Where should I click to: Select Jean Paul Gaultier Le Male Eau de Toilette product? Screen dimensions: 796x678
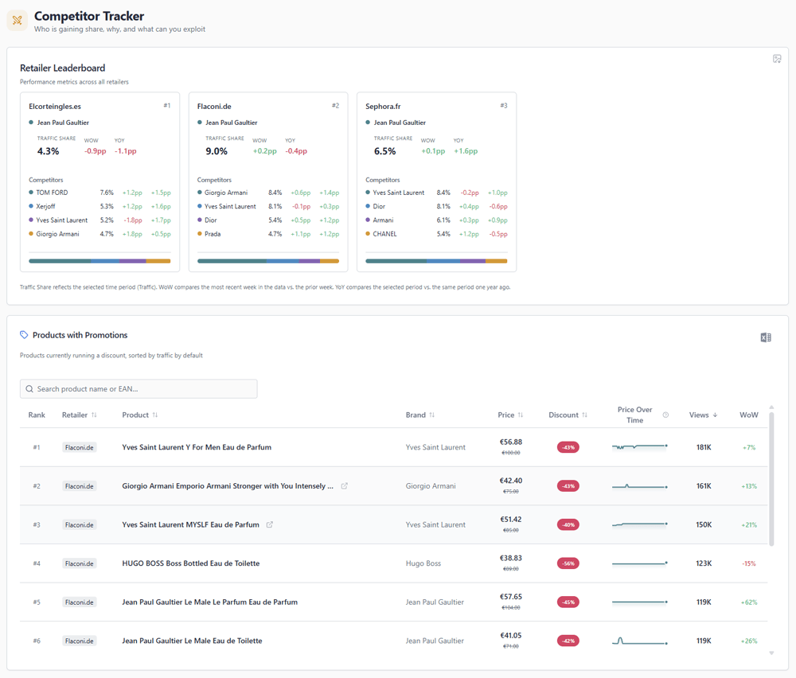point(192,641)
